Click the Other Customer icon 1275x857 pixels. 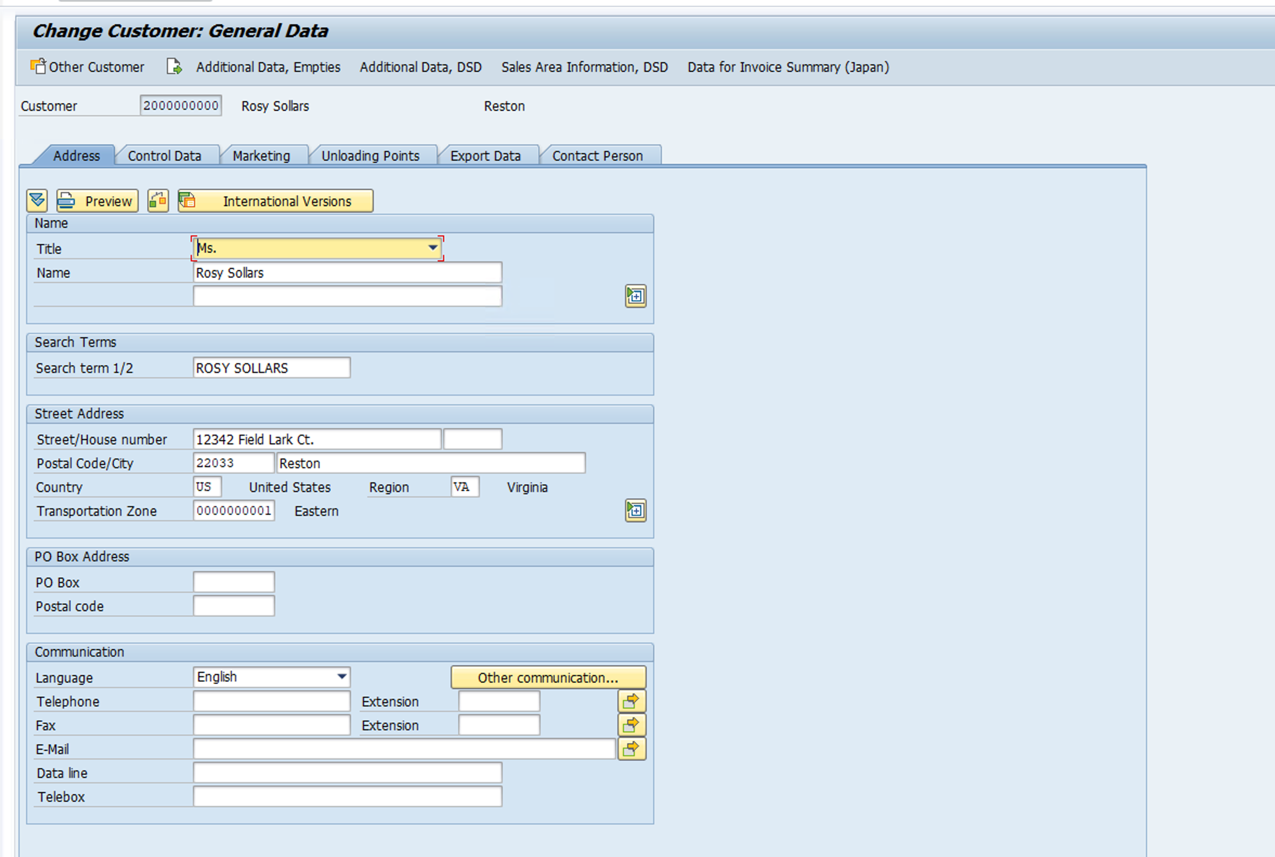(x=38, y=66)
